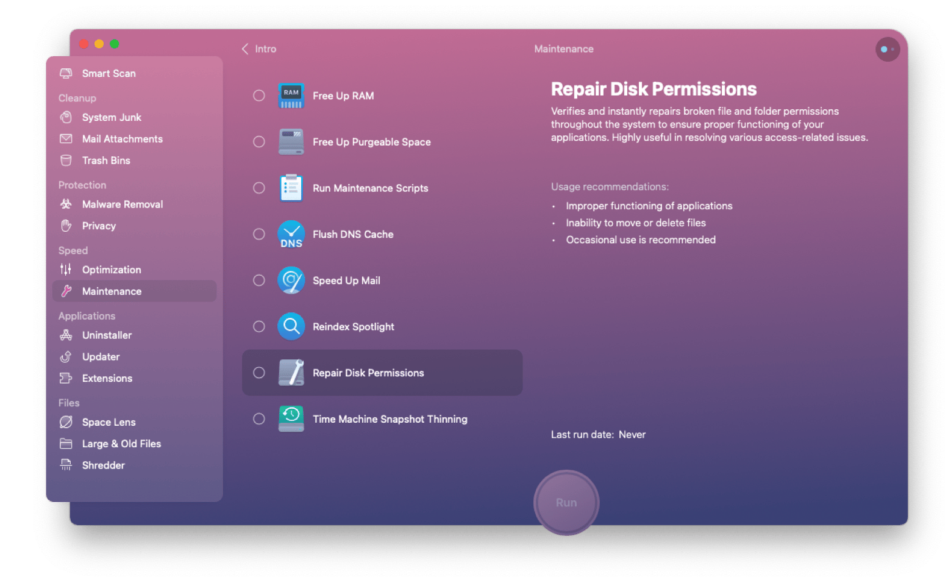Open the Malware Removal section
Viewport: 951px width, 582px height.
[x=135, y=204]
